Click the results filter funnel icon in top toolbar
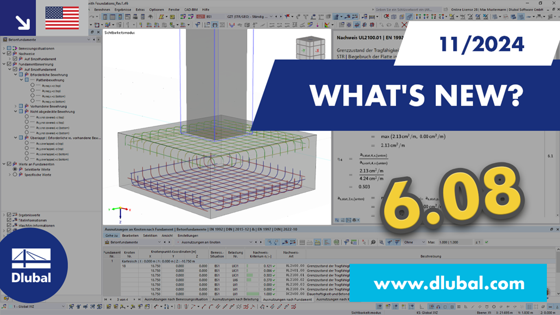This screenshot has height=315, width=560. click(287, 16)
